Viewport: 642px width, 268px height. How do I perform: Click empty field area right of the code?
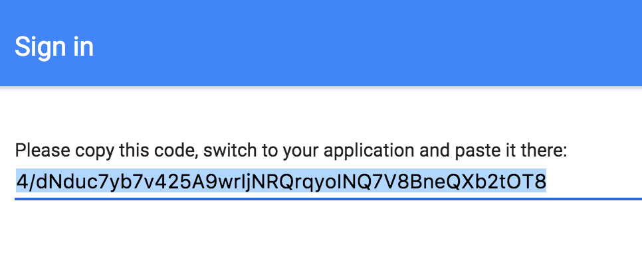(x=593, y=181)
